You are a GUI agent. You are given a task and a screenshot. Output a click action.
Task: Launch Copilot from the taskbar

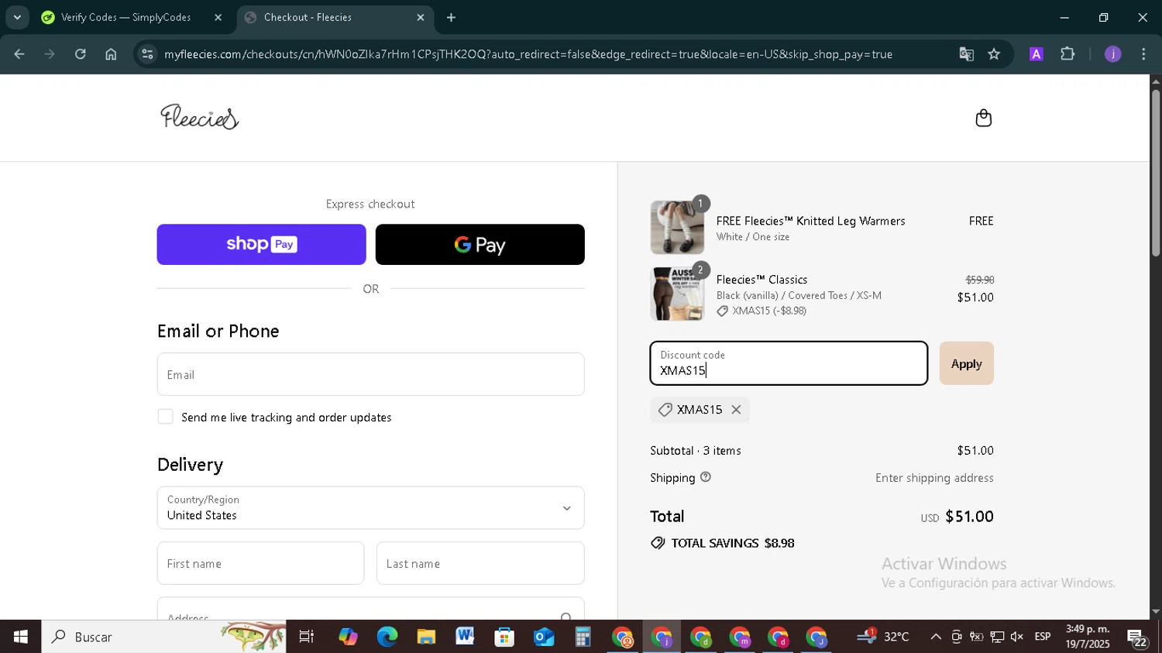[348, 637]
